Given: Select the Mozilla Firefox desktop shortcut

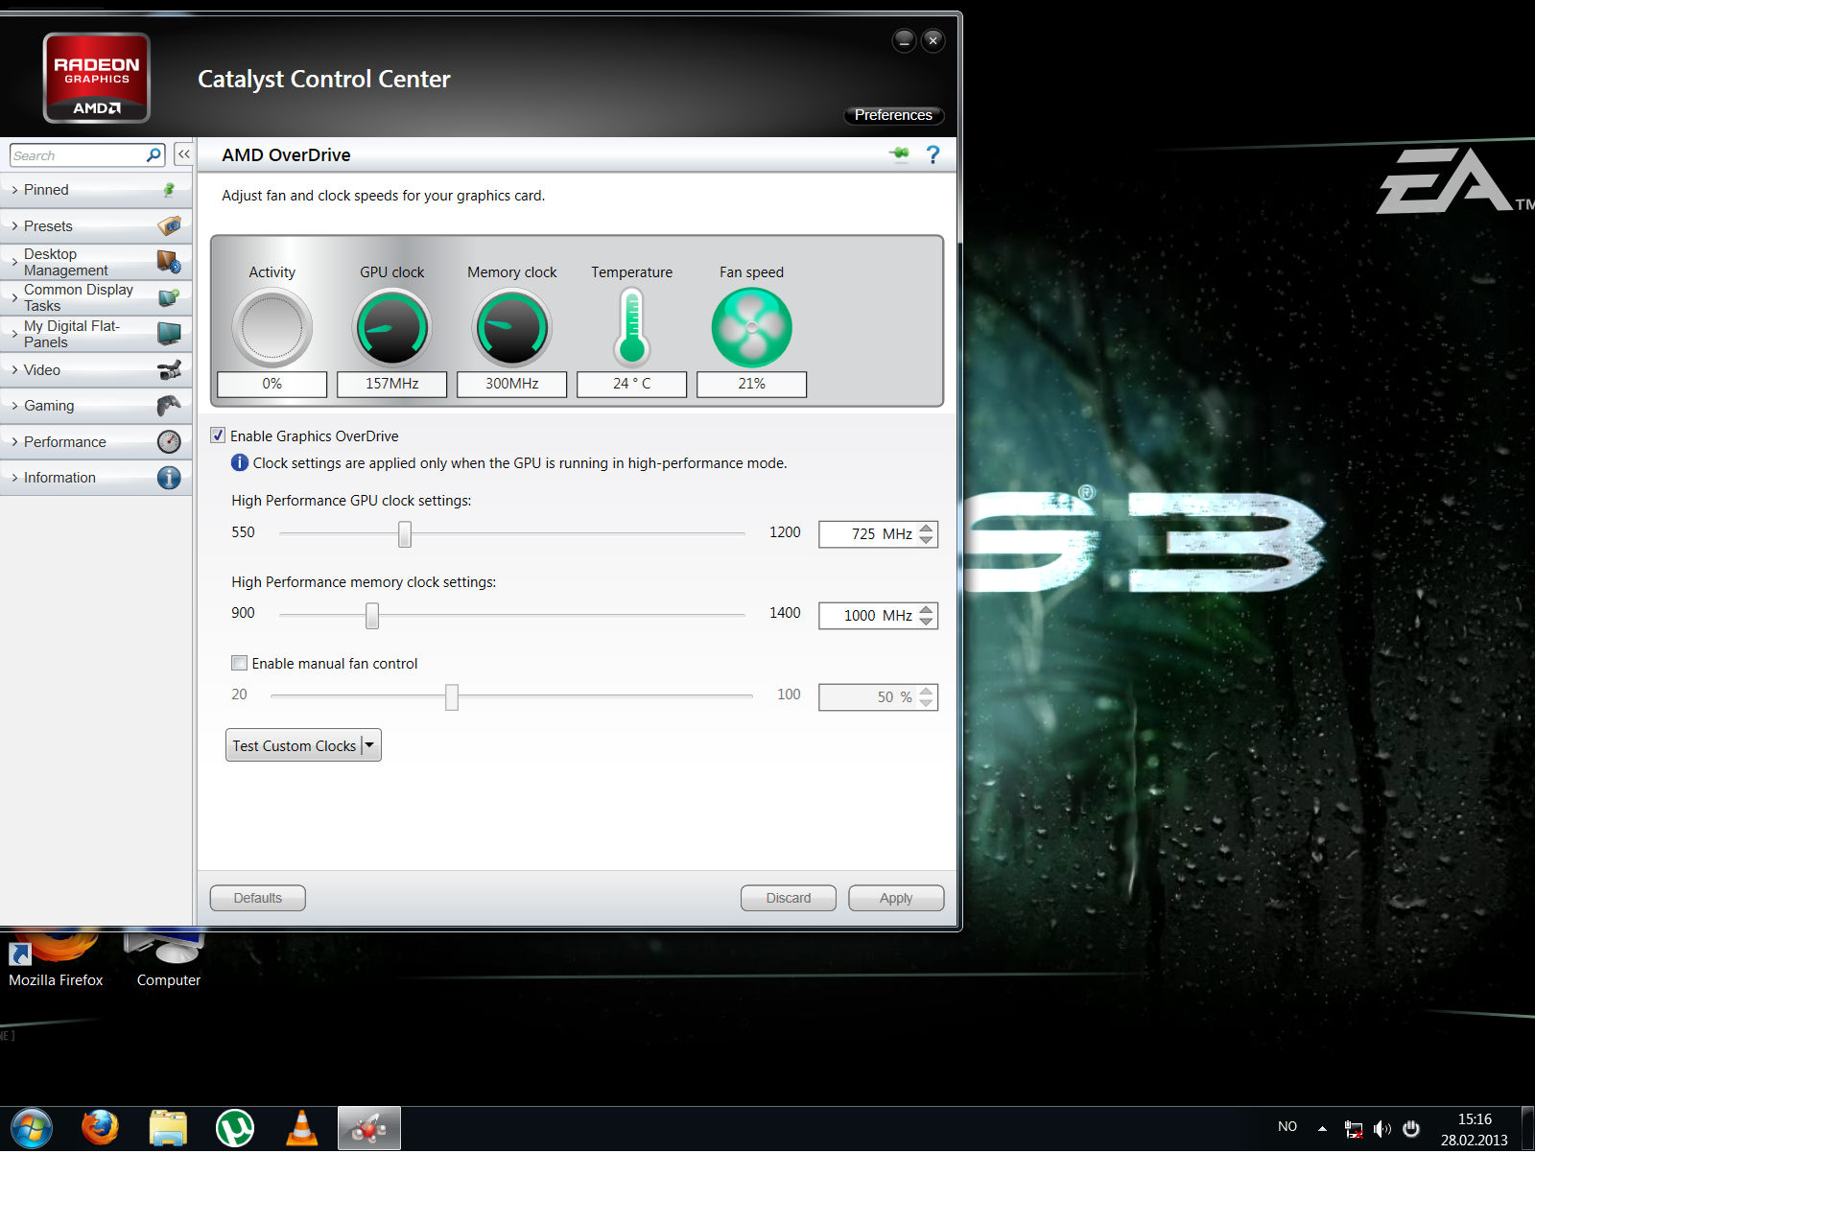Looking at the screenshot, I should [56, 959].
